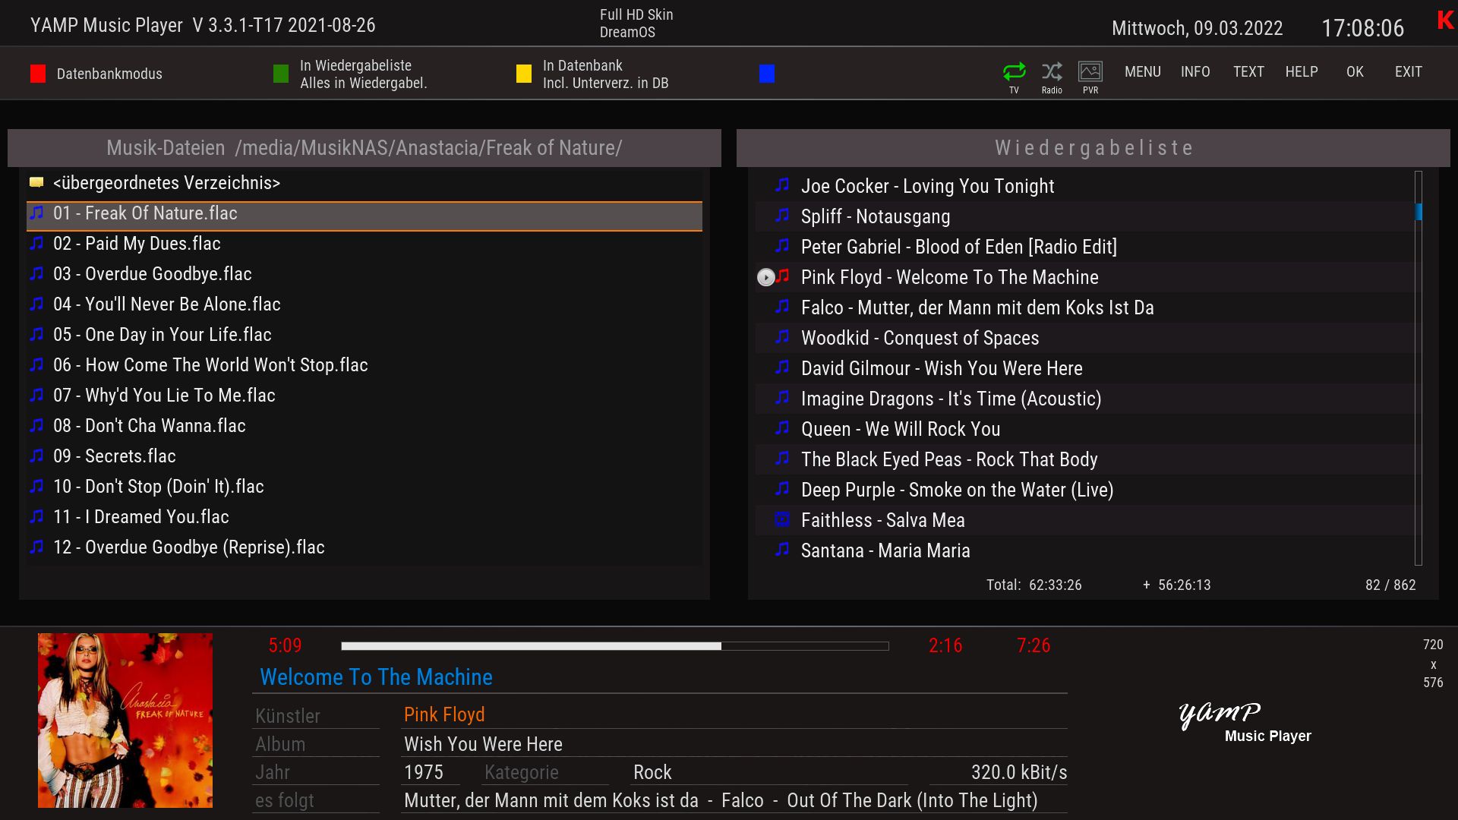Click yellow In Datenbank square
The width and height of the screenshot is (1458, 820).
click(x=524, y=74)
